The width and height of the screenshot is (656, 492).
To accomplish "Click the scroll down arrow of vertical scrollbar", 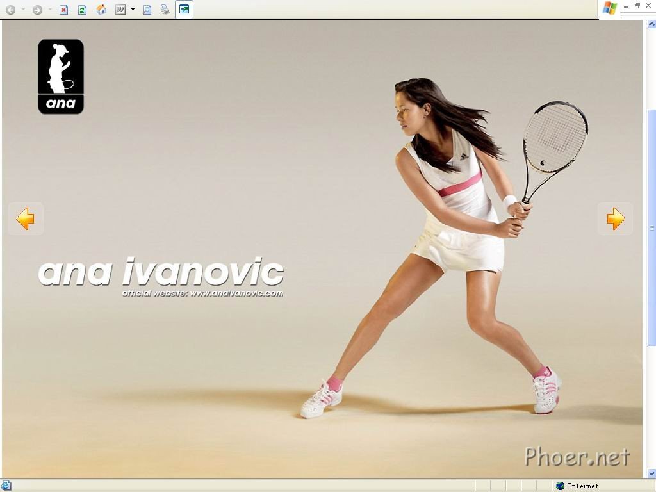I will (x=652, y=473).
